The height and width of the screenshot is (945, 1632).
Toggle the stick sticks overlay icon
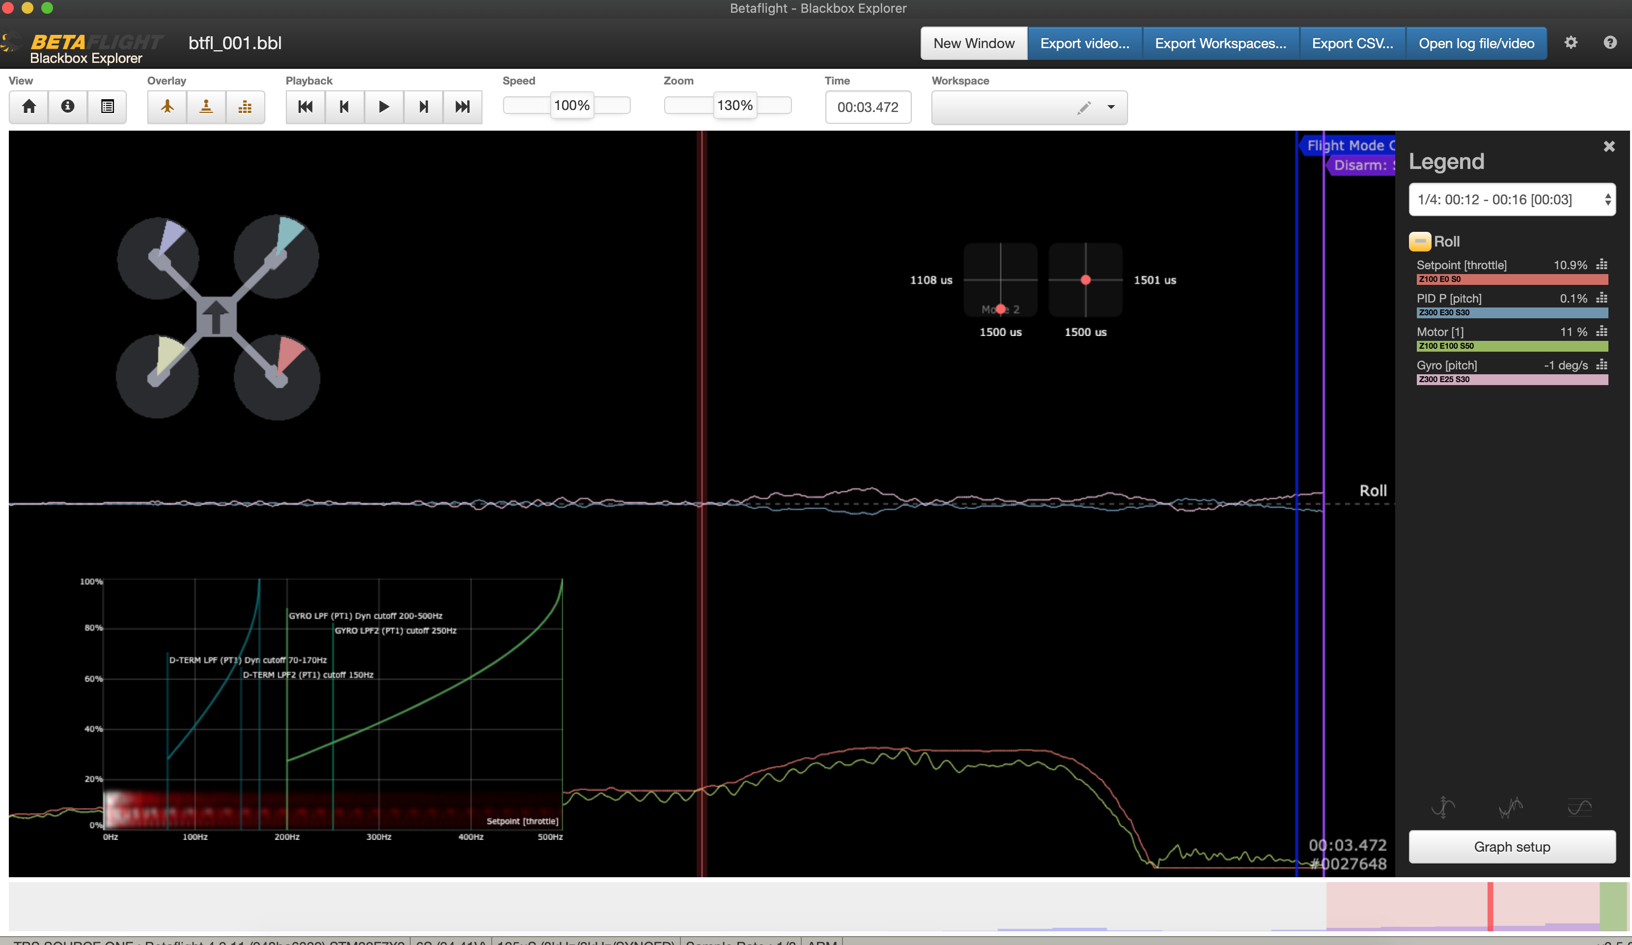206,107
